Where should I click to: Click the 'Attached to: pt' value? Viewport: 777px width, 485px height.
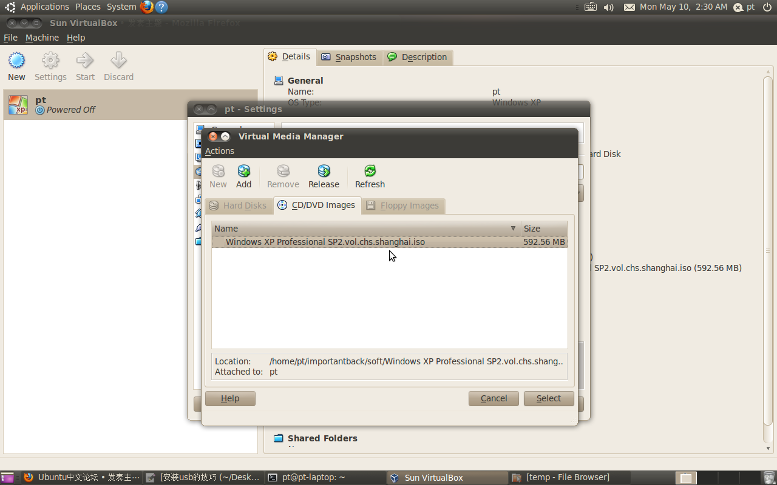[x=273, y=372]
